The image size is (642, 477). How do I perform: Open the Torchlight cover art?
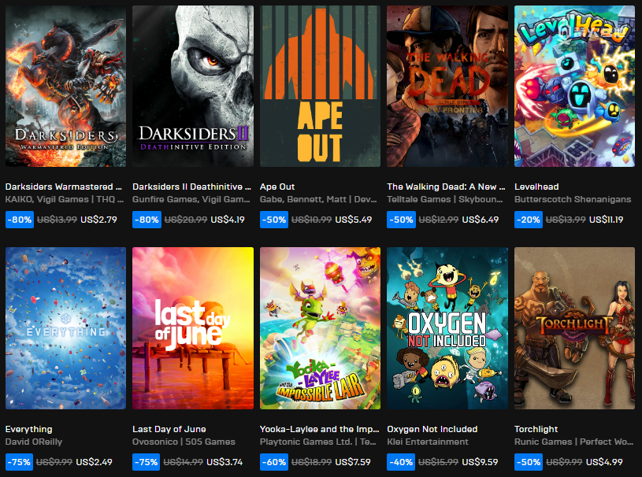(574, 328)
